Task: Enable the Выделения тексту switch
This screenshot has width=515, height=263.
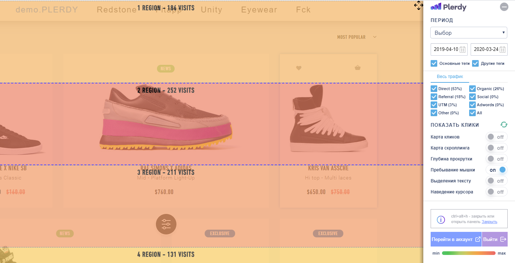Action: [x=496, y=181]
